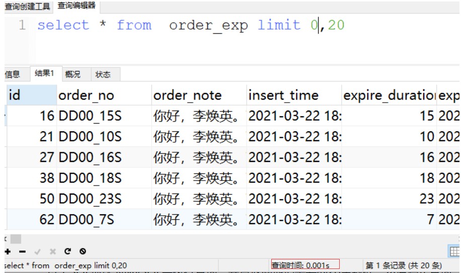The width and height of the screenshot is (461, 273).
Task: Discard changes with the X icon
Action: (53, 251)
